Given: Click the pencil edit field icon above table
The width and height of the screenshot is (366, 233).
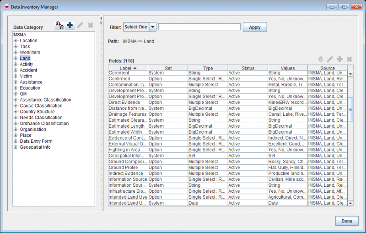Looking at the screenshot, I should (330, 60).
